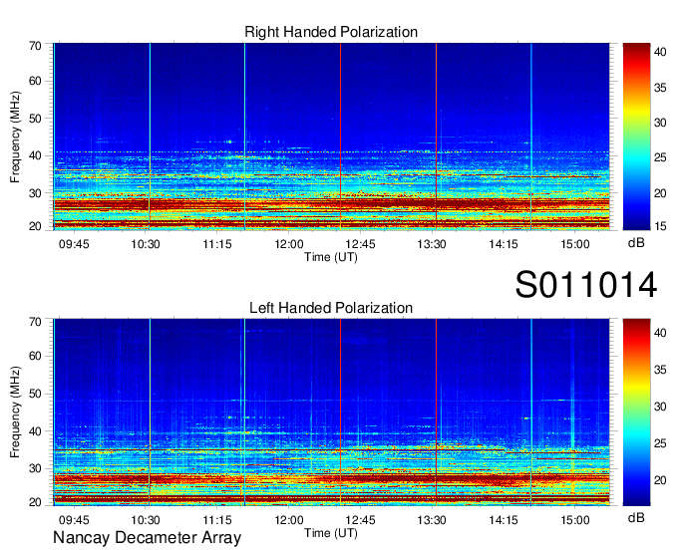Click the '30' frequency tick of Right Handed plot
Viewport: 678px width, 550px height.
coord(35,193)
